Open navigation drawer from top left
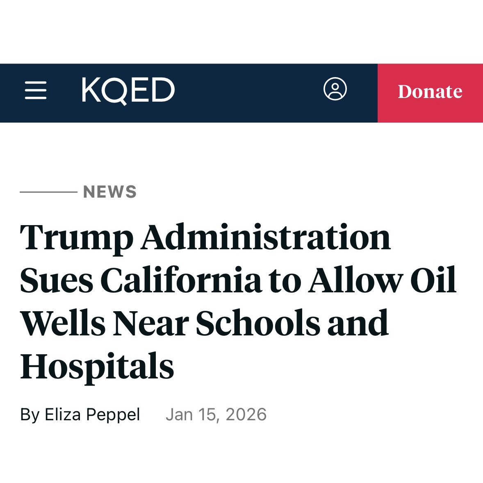 point(36,91)
